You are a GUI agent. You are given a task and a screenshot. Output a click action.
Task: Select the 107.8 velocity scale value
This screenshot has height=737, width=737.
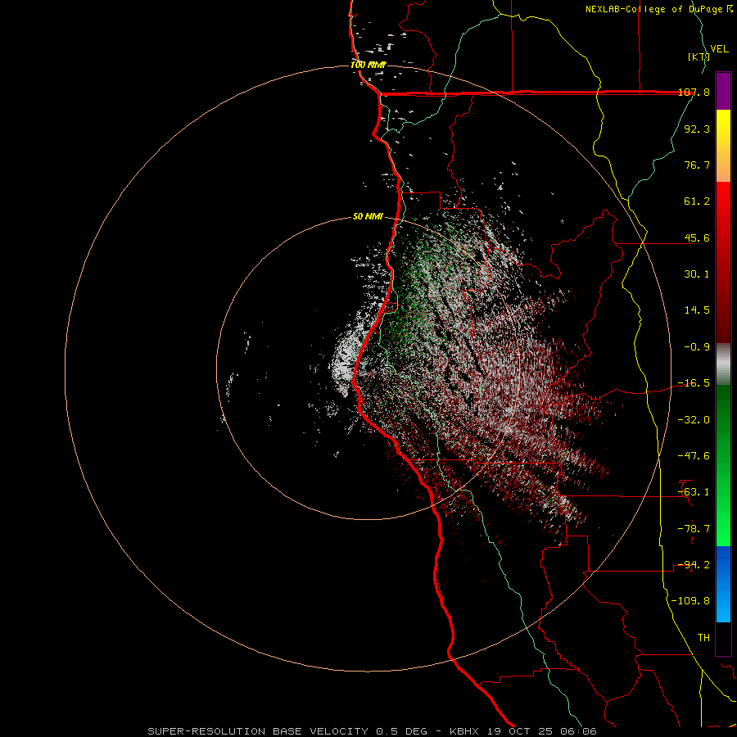pos(694,92)
